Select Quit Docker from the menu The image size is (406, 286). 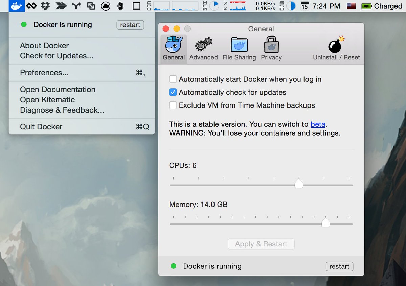pyautogui.click(x=82, y=127)
